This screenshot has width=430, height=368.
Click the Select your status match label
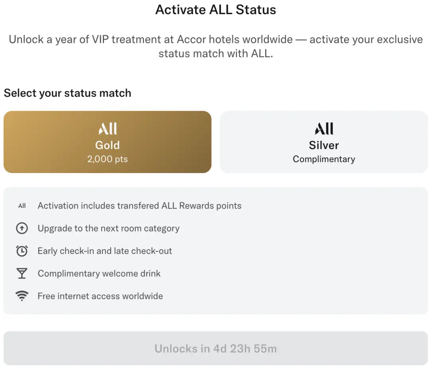point(67,93)
